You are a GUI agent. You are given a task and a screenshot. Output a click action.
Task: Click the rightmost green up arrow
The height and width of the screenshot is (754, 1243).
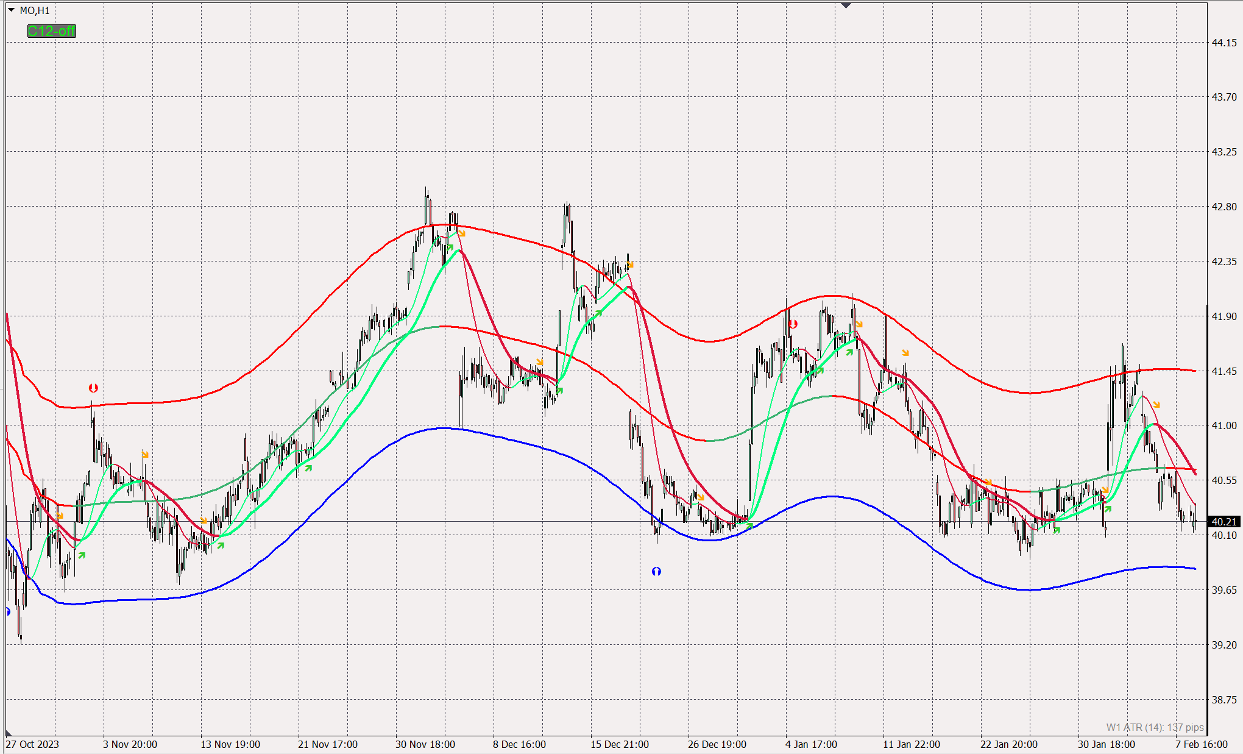(1108, 509)
